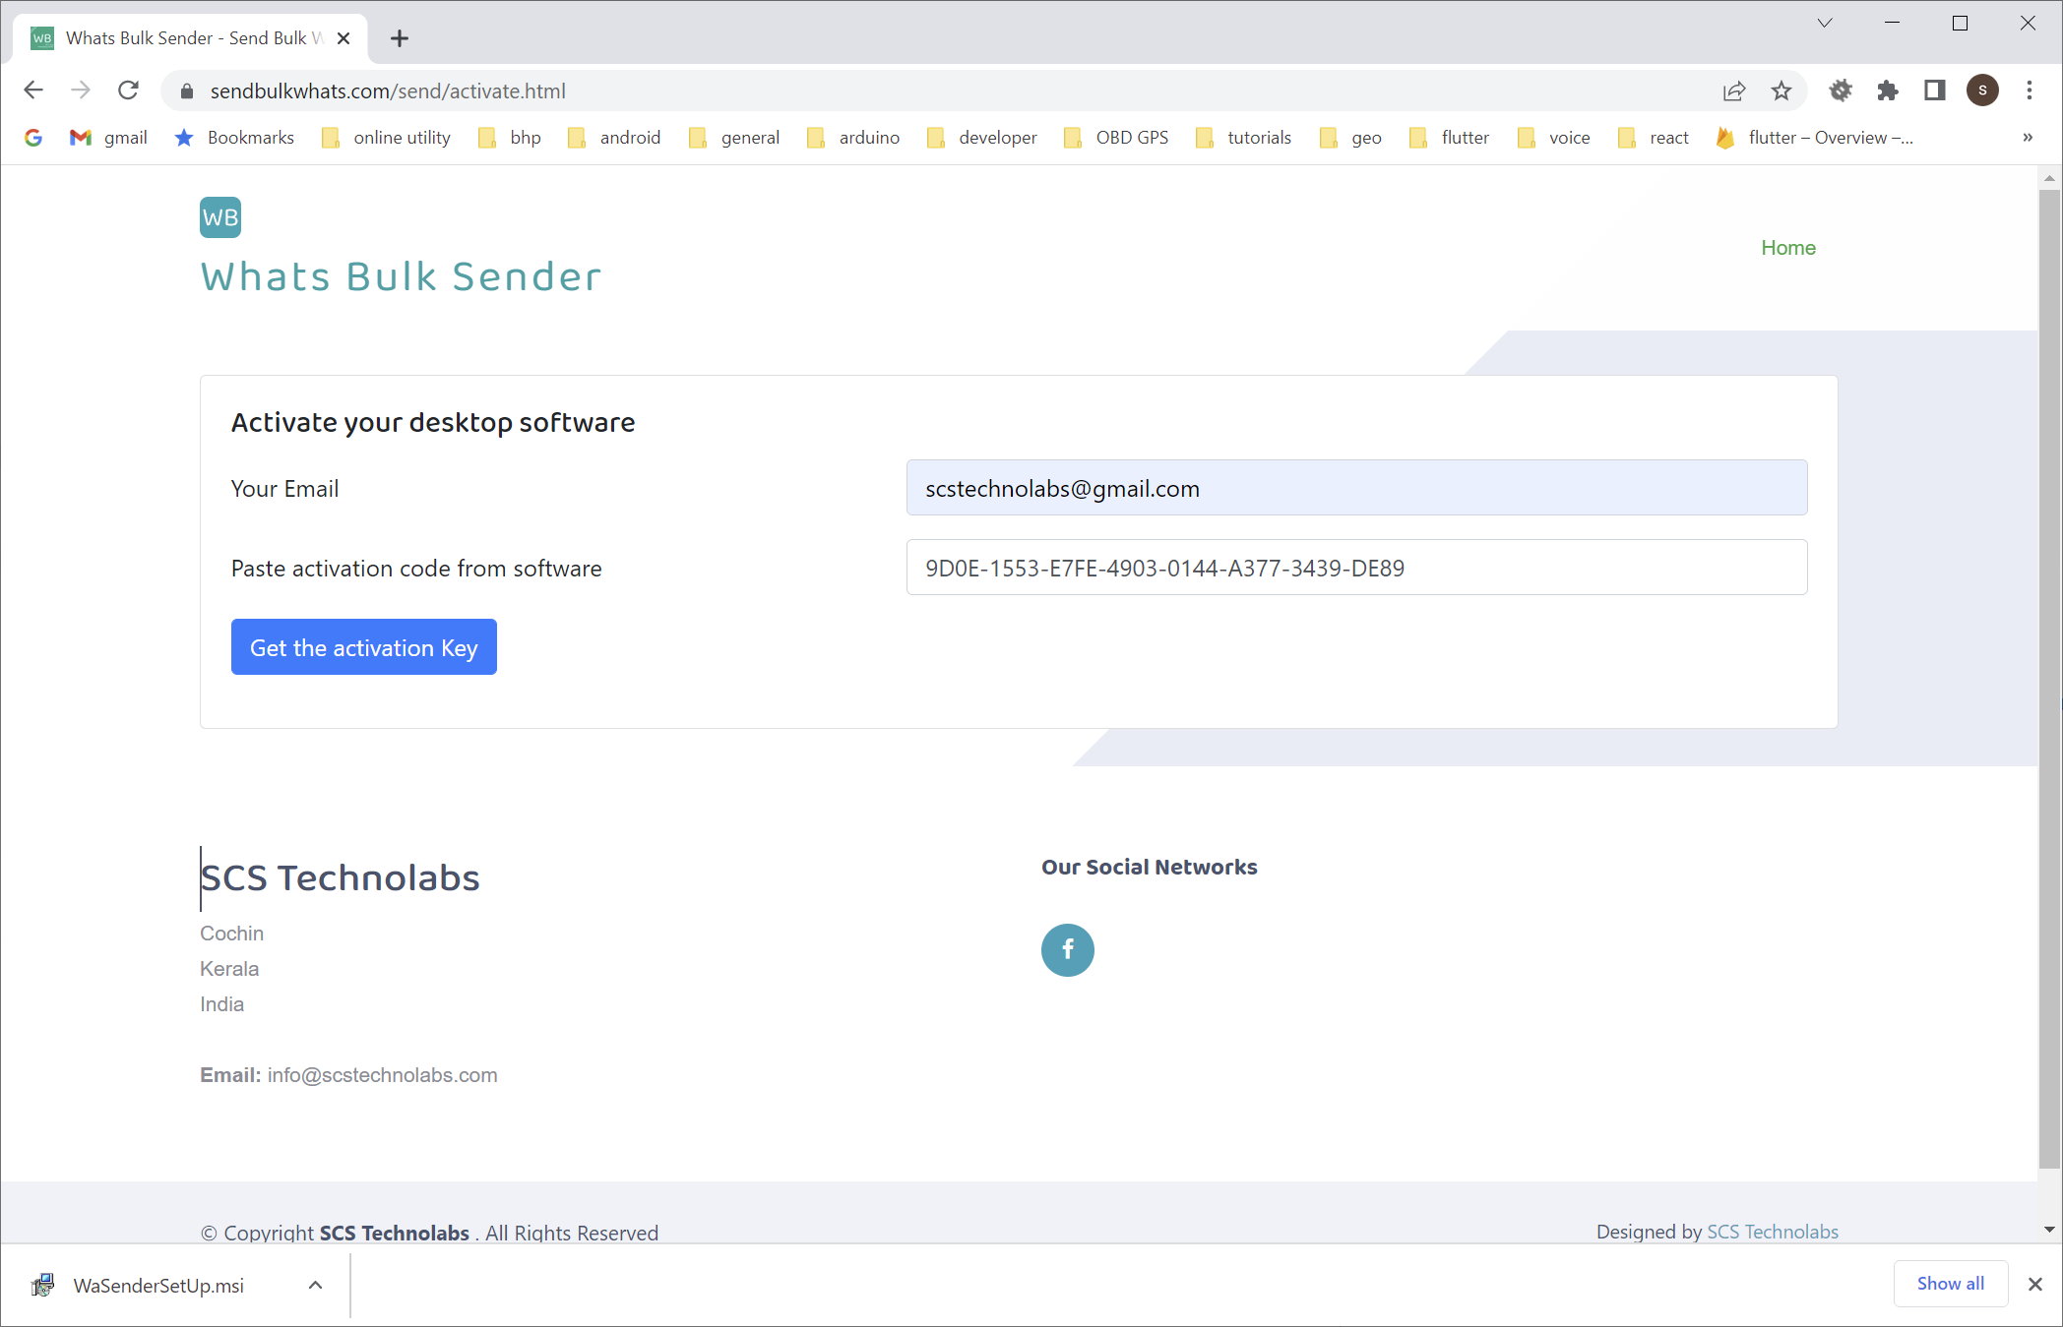Click the activation code input field
The image size is (2063, 1327).
tap(1355, 568)
